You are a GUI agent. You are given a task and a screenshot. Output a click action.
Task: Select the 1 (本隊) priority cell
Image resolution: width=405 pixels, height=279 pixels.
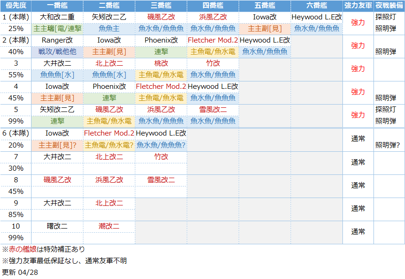pyautogui.click(x=16, y=17)
